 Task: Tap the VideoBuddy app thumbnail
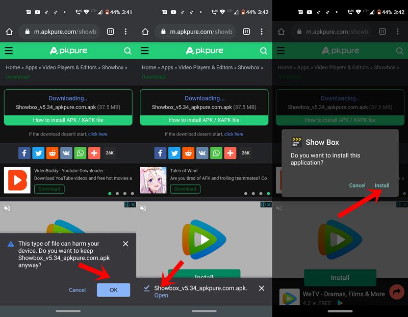pos(17,180)
